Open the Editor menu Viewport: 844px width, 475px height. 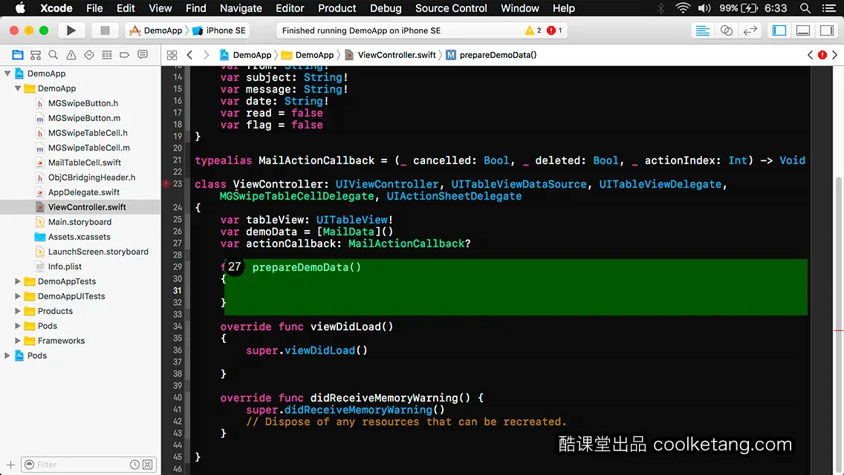(x=290, y=8)
